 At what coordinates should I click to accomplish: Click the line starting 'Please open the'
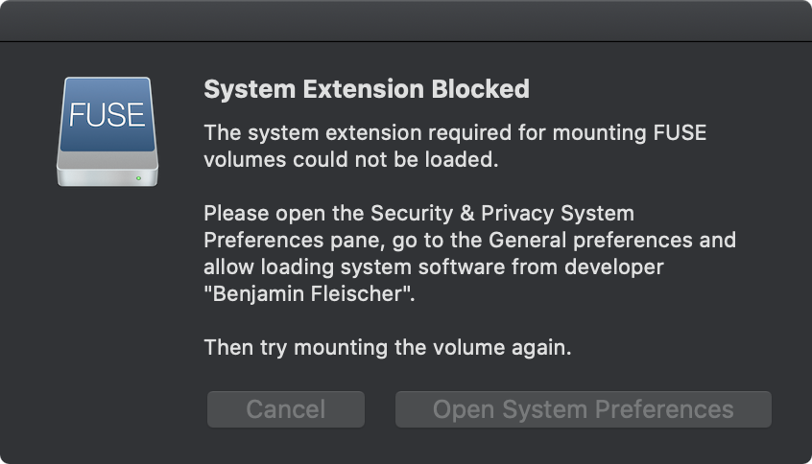419,213
